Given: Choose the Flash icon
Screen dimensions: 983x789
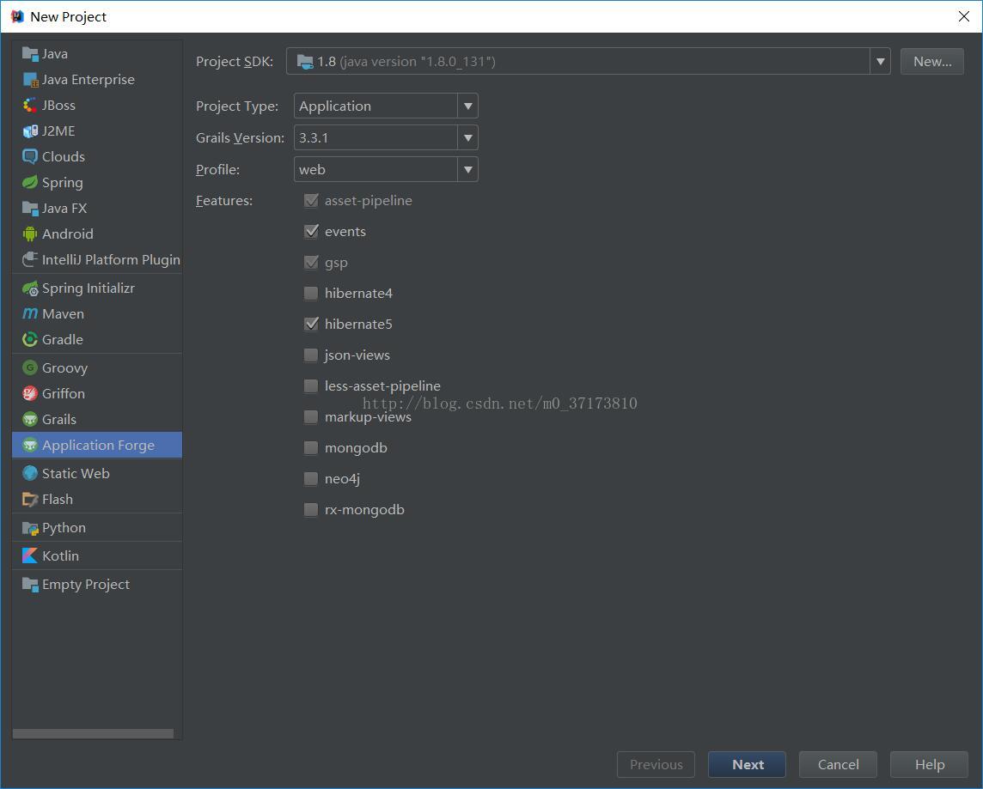Looking at the screenshot, I should point(30,499).
